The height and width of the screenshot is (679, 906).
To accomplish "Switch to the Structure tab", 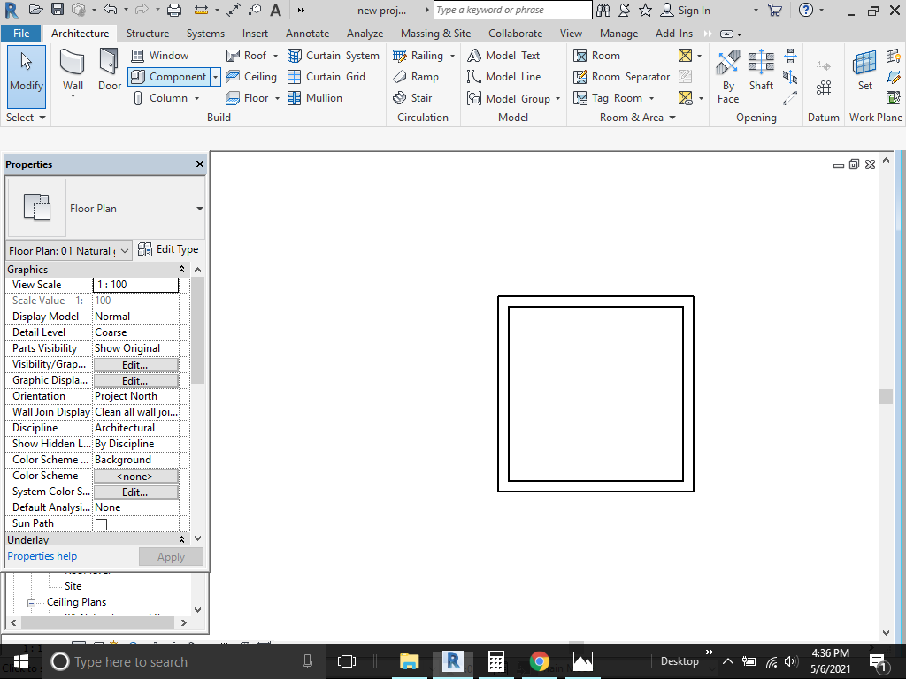I will click(148, 34).
